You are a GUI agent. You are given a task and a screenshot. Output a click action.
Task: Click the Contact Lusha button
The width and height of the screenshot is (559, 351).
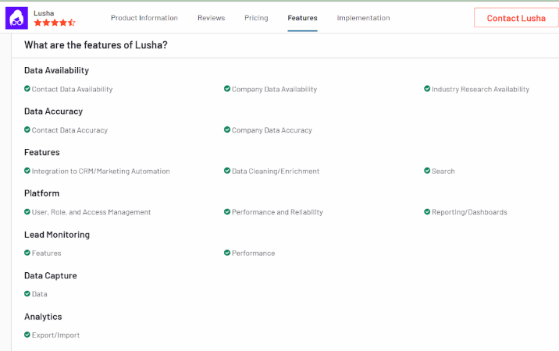[x=516, y=18]
